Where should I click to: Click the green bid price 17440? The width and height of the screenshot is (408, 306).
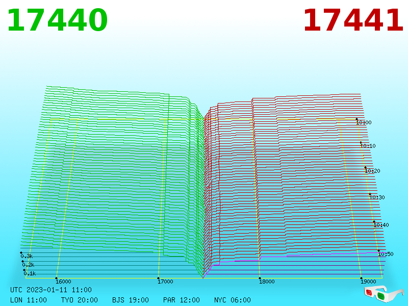(58, 20)
